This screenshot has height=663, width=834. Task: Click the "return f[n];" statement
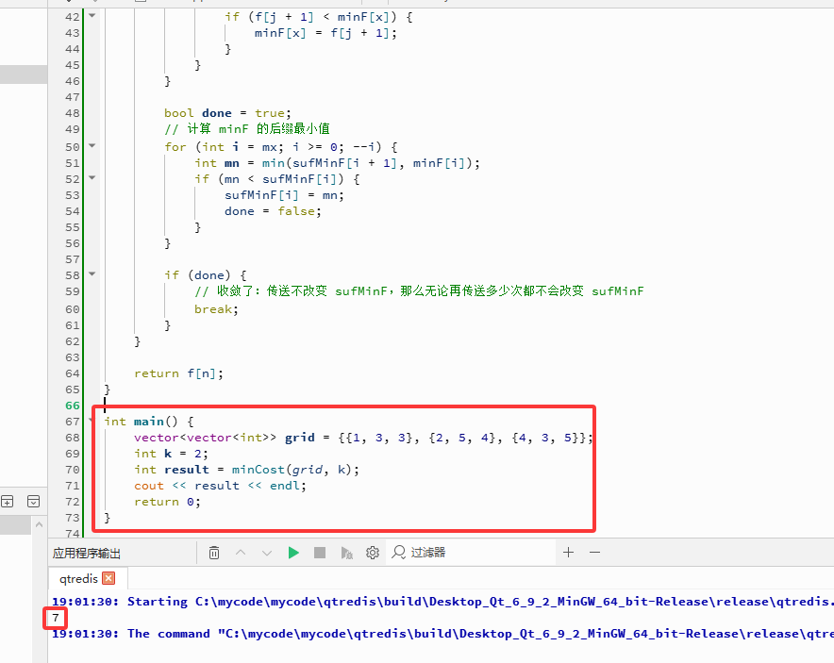[178, 373]
